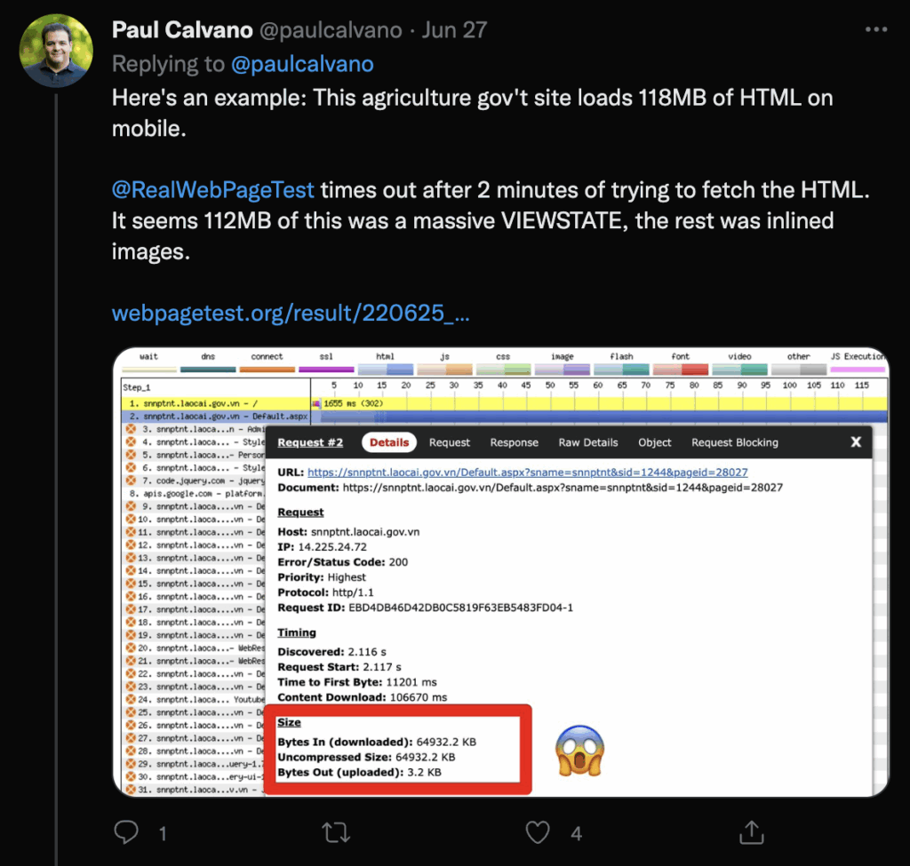The height and width of the screenshot is (866, 910).
Task: Open the tweet's three-dot more menu
Action: pyautogui.click(x=875, y=29)
